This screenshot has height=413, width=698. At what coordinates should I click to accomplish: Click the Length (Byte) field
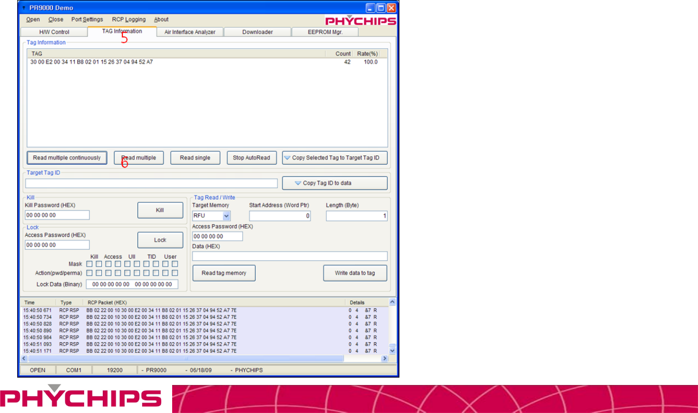coord(357,216)
